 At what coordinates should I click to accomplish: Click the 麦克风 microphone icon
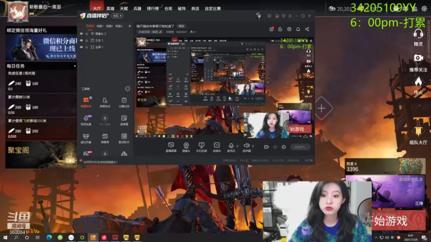231,147
